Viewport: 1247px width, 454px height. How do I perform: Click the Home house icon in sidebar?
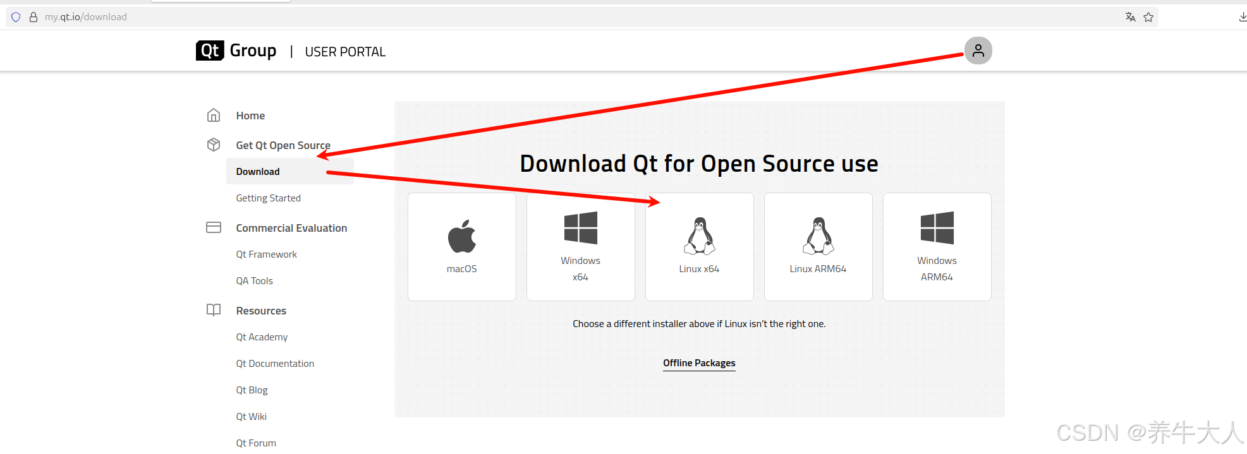click(214, 116)
